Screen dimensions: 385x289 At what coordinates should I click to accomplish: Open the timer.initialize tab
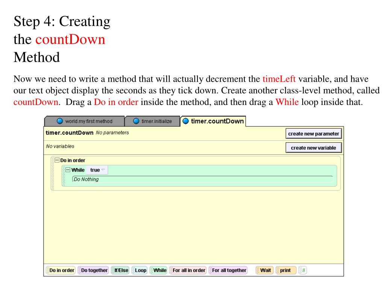point(153,121)
